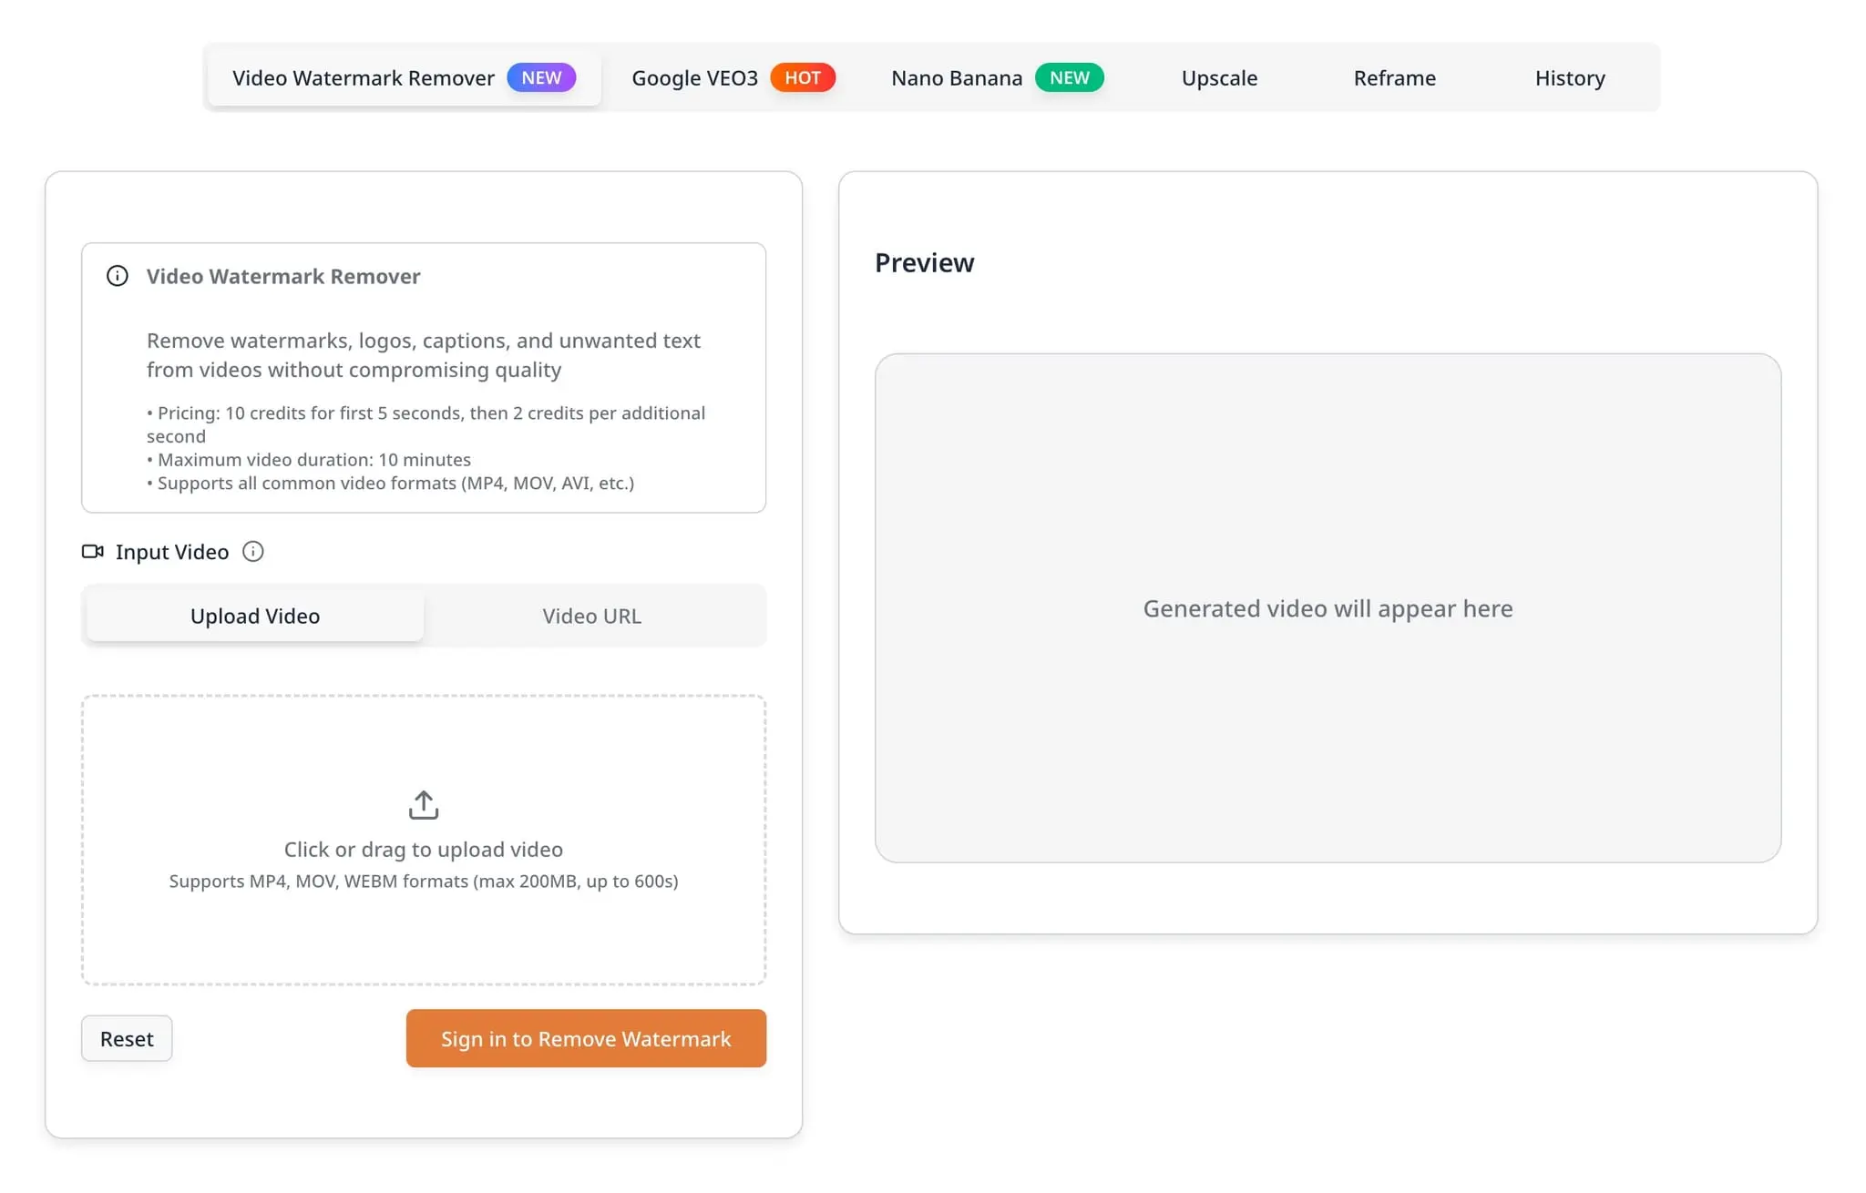
Task: Select the Video Watermark Remover tab
Action: [404, 78]
